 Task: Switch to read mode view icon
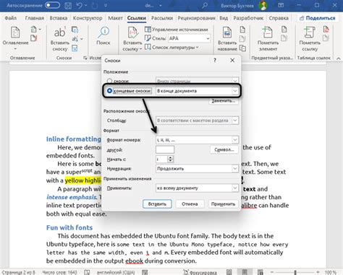pyautogui.click(x=229, y=272)
